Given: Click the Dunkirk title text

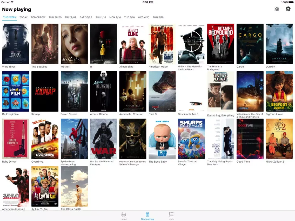Looking at the screenshot, I should 270,67.
